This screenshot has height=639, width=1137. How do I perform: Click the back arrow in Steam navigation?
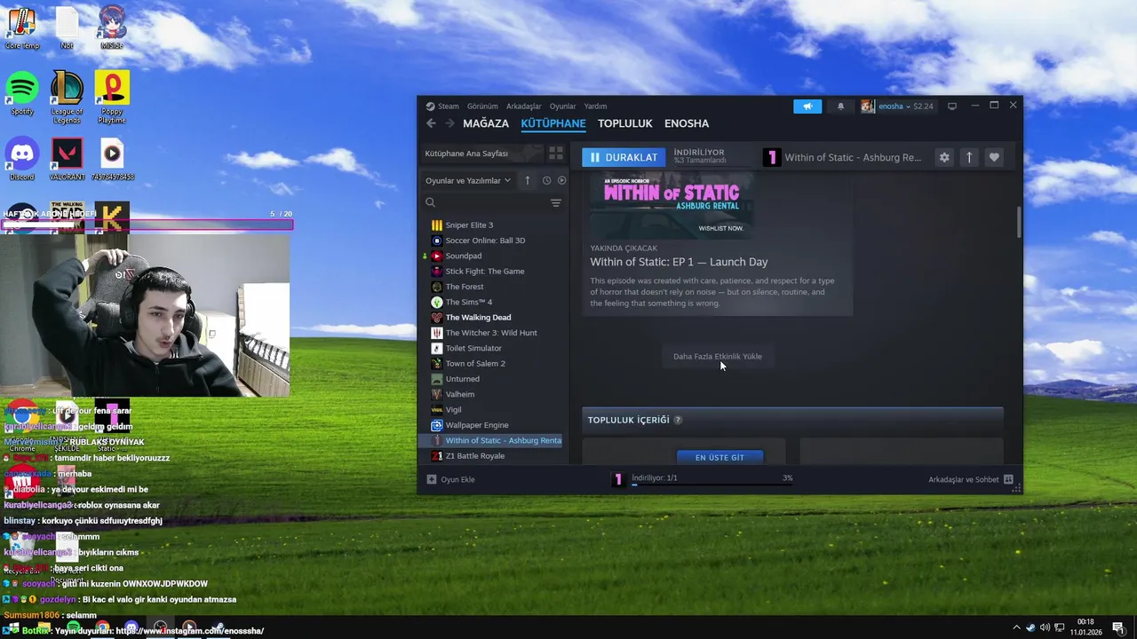(x=431, y=123)
